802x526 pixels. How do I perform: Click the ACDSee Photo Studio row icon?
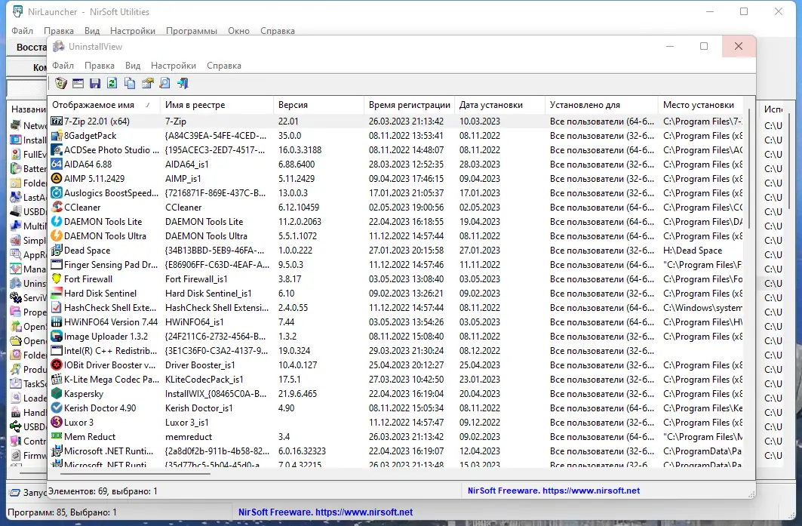tap(57, 150)
